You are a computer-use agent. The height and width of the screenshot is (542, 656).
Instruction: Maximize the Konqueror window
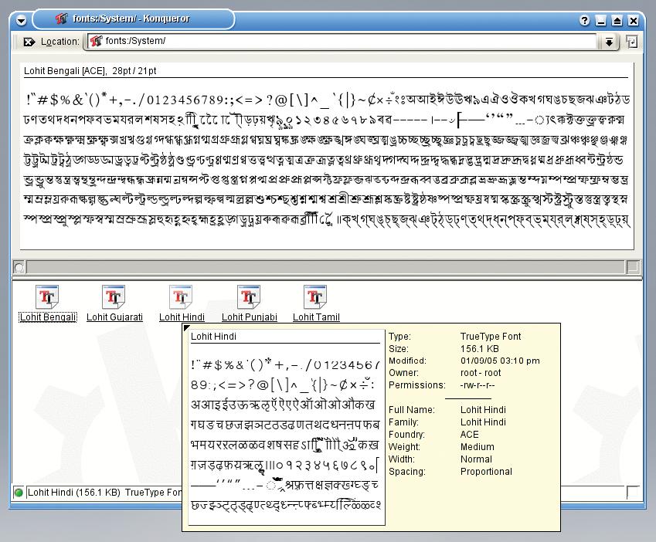pyautogui.click(x=617, y=20)
